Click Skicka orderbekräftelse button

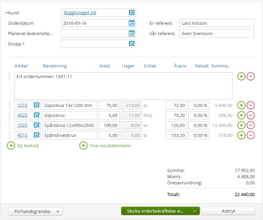click(155, 211)
